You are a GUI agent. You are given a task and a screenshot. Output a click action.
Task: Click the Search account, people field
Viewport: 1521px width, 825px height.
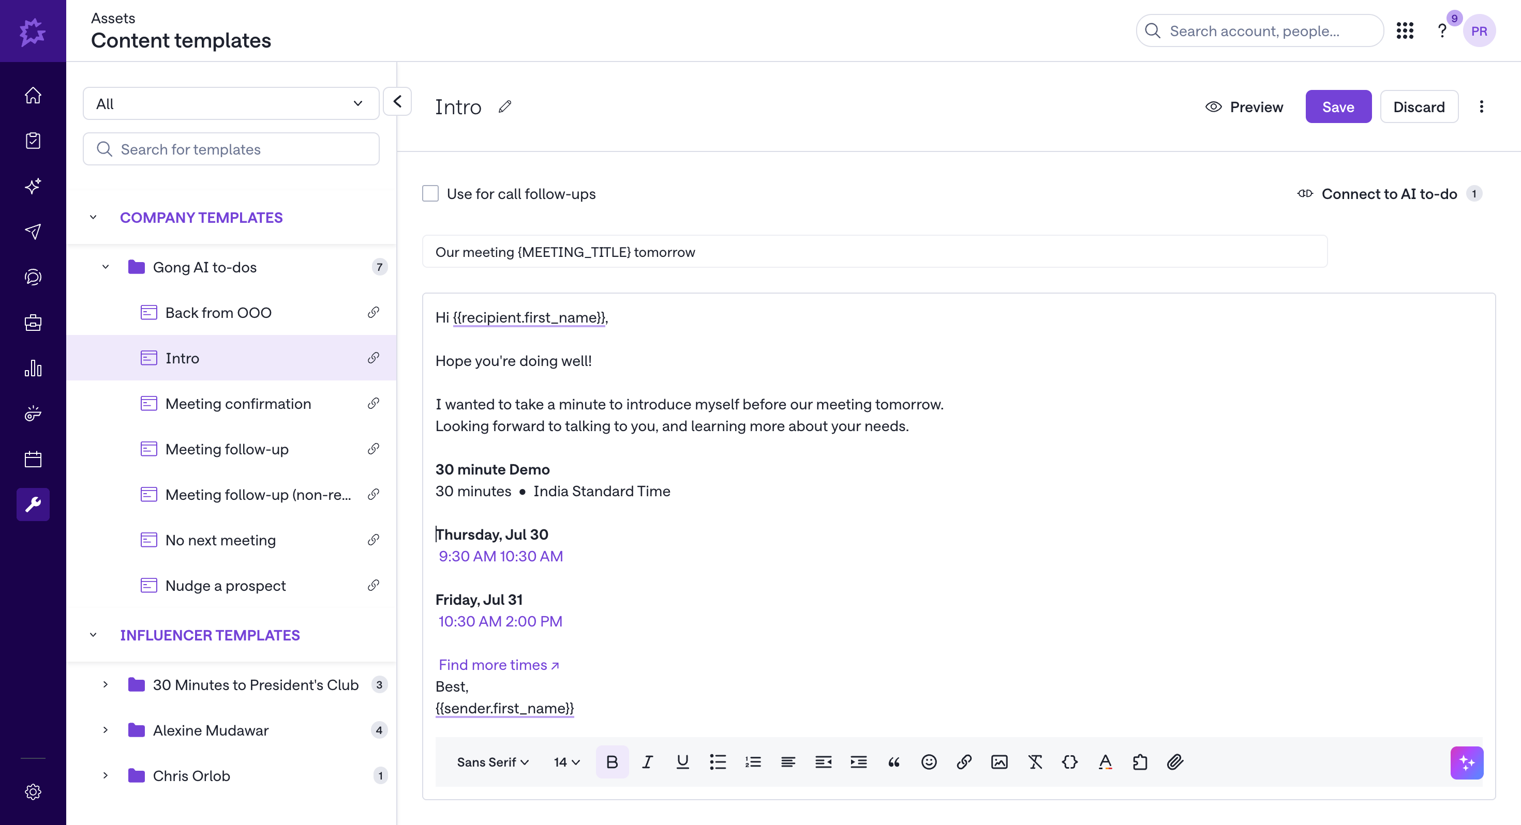click(1259, 30)
